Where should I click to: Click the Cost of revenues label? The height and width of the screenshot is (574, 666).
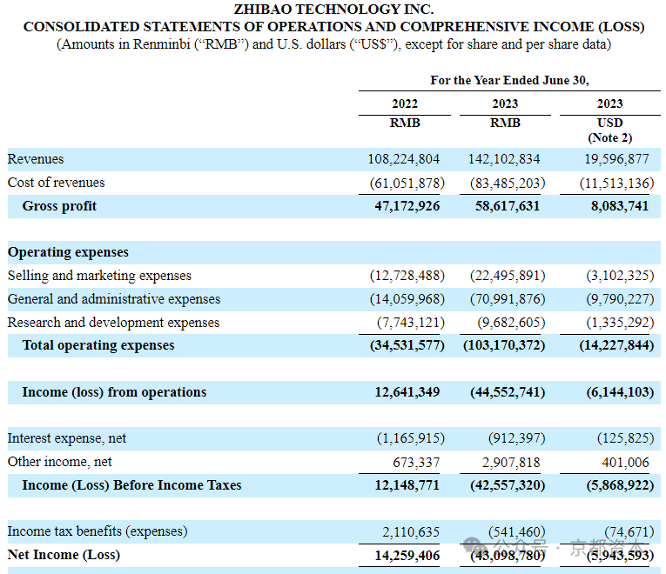click(x=56, y=183)
